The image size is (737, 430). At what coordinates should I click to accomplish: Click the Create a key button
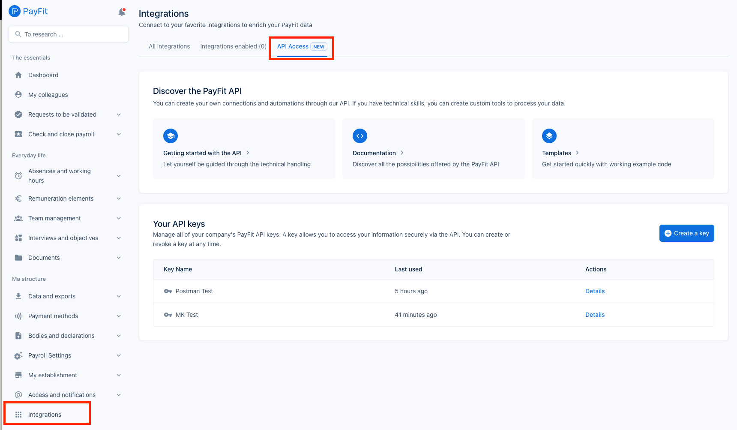pos(686,233)
